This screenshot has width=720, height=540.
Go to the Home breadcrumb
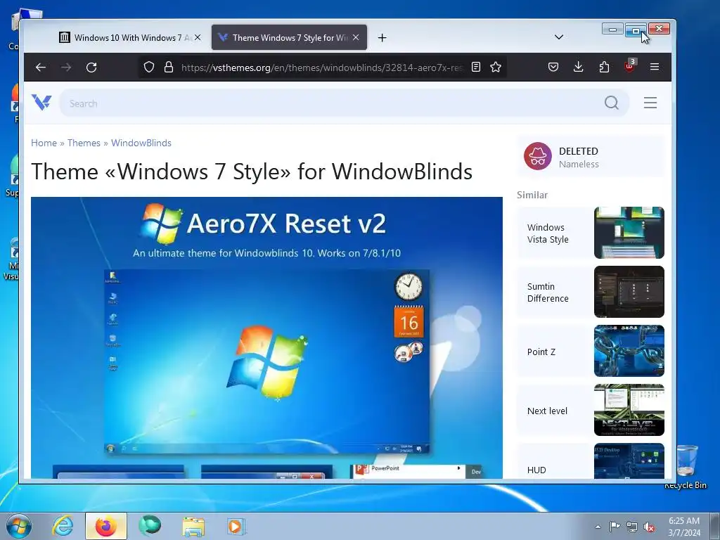(x=44, y=143)
